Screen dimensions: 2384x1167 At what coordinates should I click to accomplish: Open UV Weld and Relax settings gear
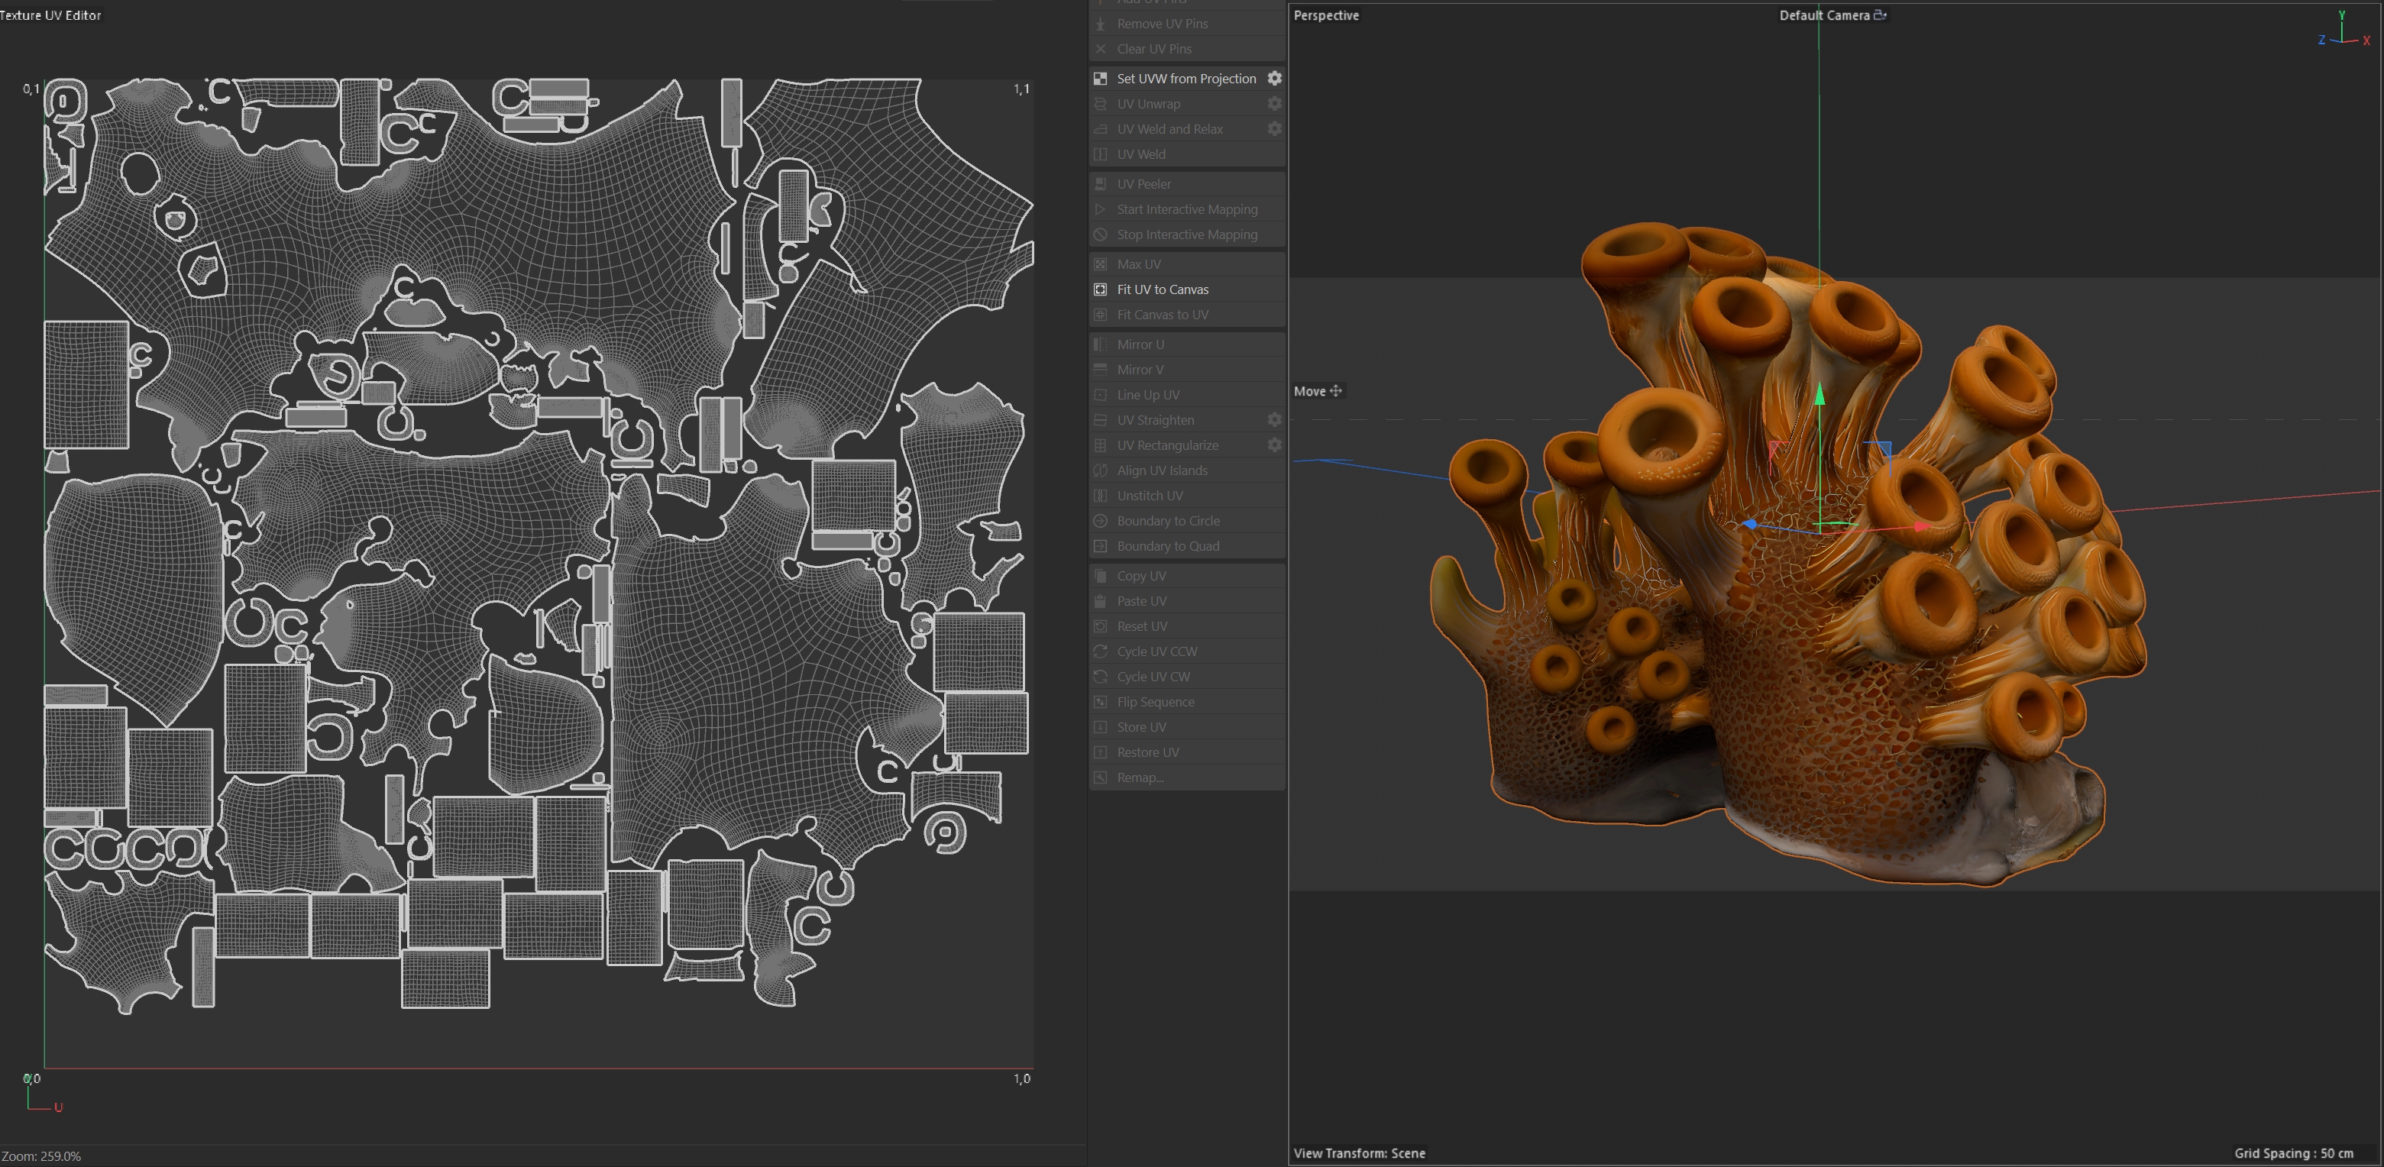point(1274,128)
